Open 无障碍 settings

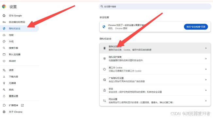tap(19, 83)
